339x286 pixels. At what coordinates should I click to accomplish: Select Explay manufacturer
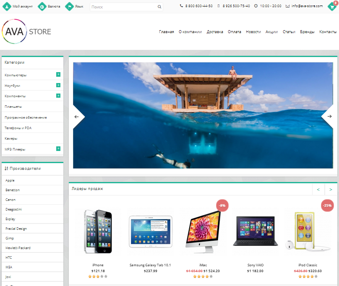click(x=10, y=219)
